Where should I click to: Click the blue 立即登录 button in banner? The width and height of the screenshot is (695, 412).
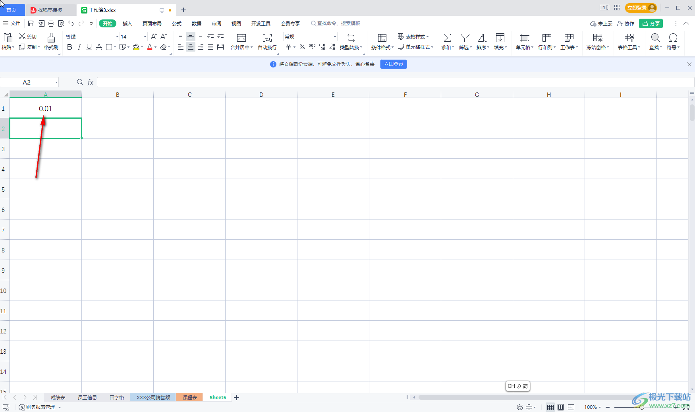pos(394,64)
